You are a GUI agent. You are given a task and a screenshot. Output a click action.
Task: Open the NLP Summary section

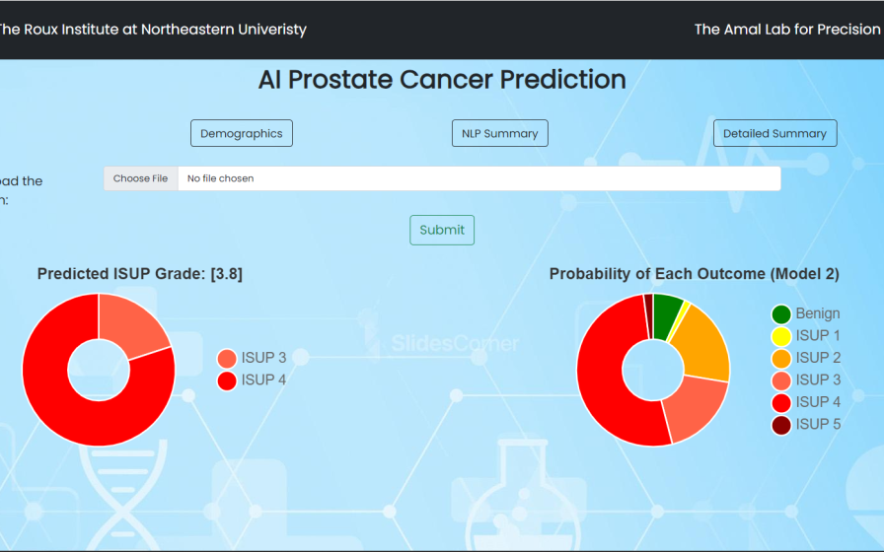coord(499,133)
